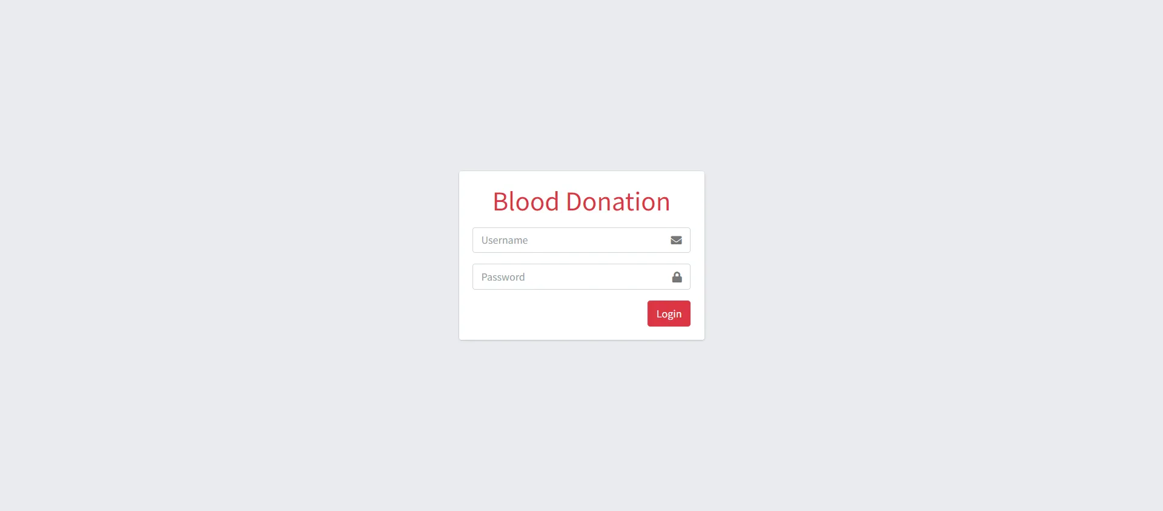
Task: Place cursor in Username text box
Action: click(x=581, y=240)
